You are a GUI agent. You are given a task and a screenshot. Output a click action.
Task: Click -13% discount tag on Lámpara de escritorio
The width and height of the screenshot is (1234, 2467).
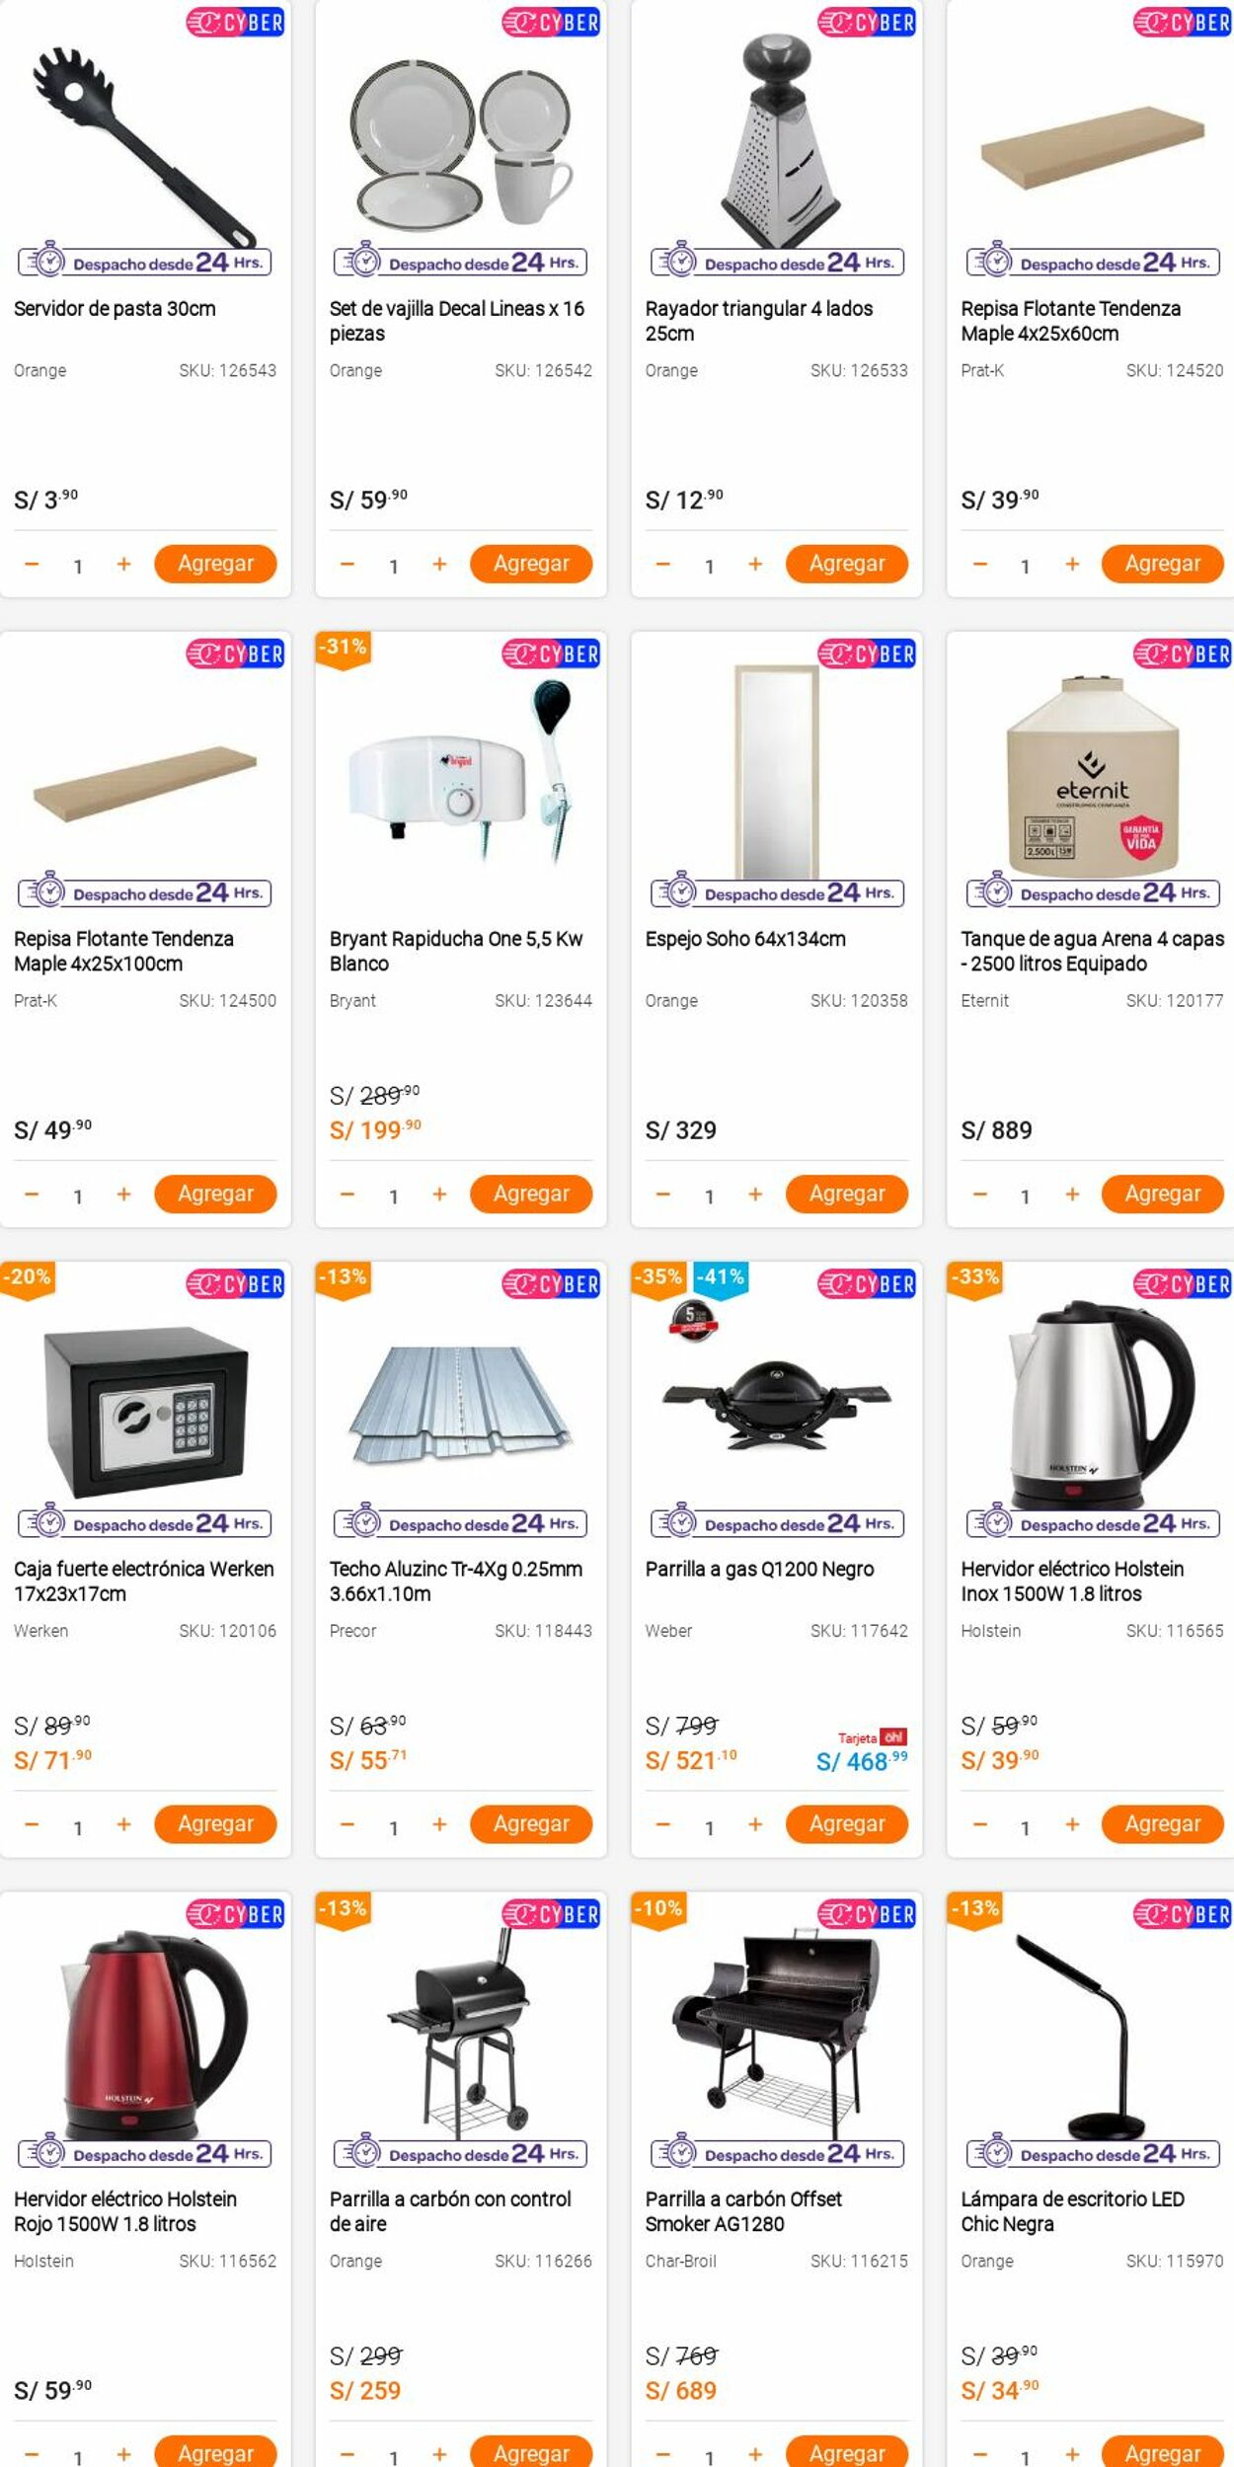tap(973, 1909)
